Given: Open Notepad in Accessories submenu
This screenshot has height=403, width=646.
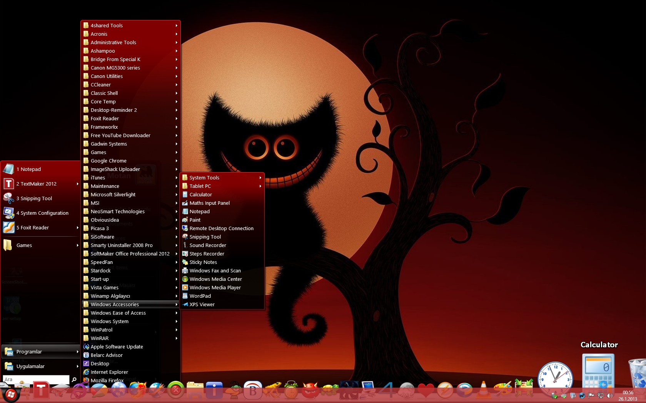Looking at the screenshot, I should pyautogui.click(x=222, y=211).
